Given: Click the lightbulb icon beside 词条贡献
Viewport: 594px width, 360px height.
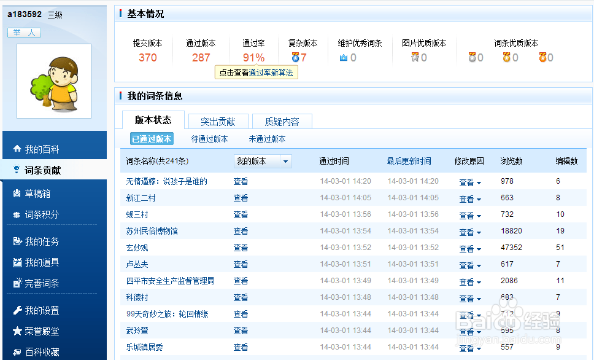Looking at the screenshot, I should coord(17,169).
